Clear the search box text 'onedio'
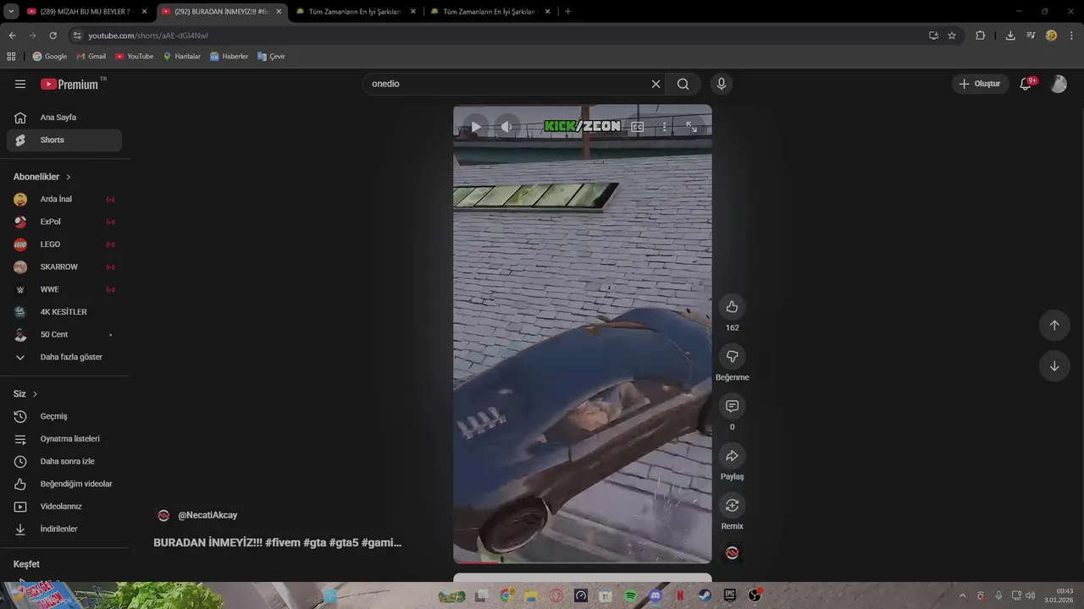This screenshot has height=609, width=1084. (655, 84)
